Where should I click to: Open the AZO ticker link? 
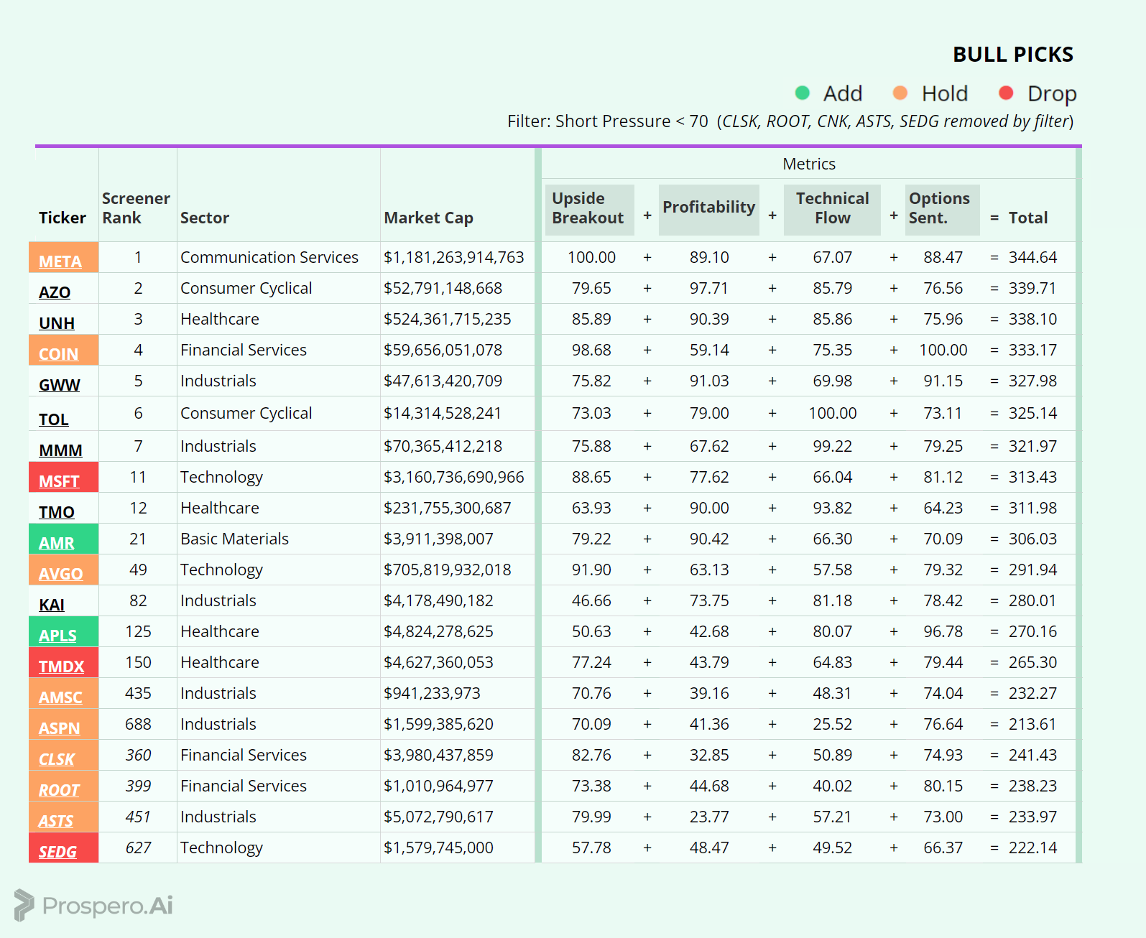point(55,292)
